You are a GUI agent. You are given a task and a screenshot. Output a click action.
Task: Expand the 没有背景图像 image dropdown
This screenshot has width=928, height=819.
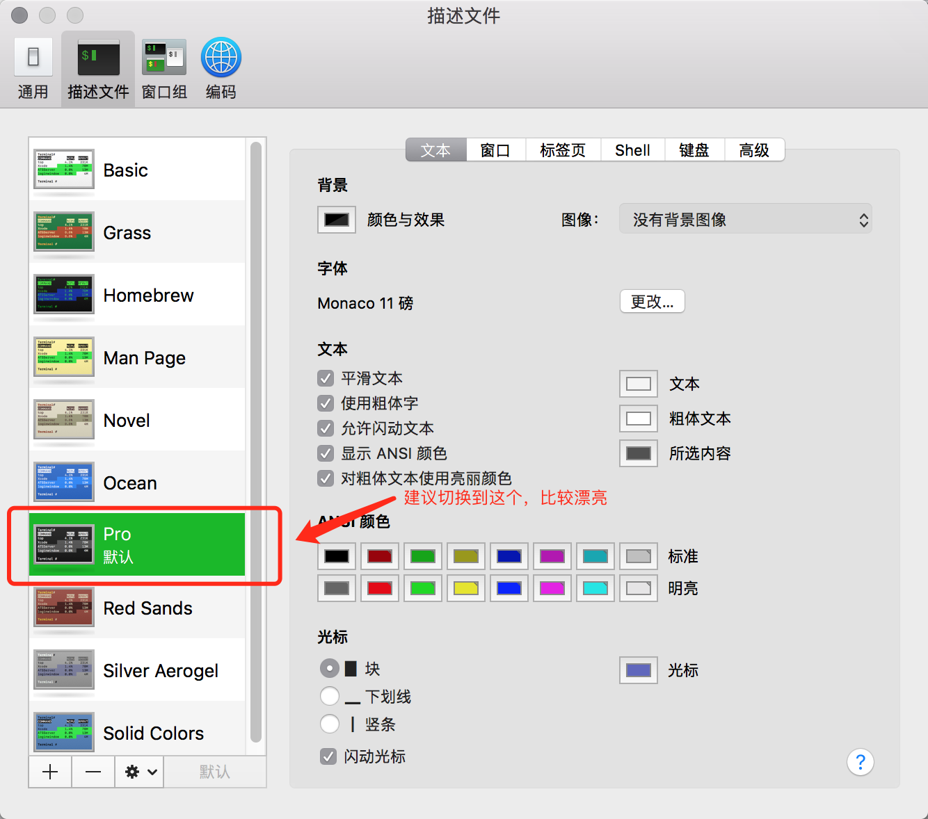coord(746,220)
